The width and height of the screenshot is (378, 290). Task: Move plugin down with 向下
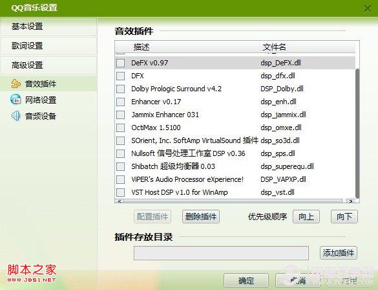[x=344, y=217]
